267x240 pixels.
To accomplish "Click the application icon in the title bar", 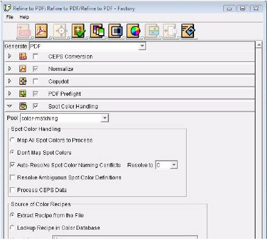I will [x=7, y=8].
